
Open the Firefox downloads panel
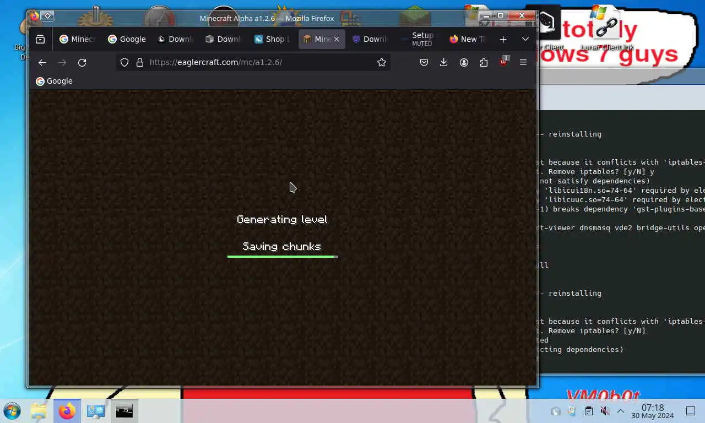pos(443,62)
